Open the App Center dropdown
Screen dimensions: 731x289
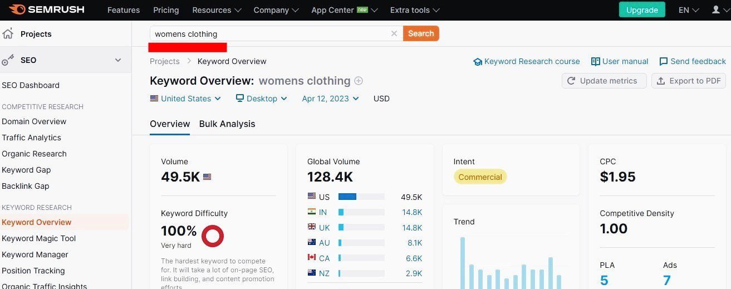point(345,10)
